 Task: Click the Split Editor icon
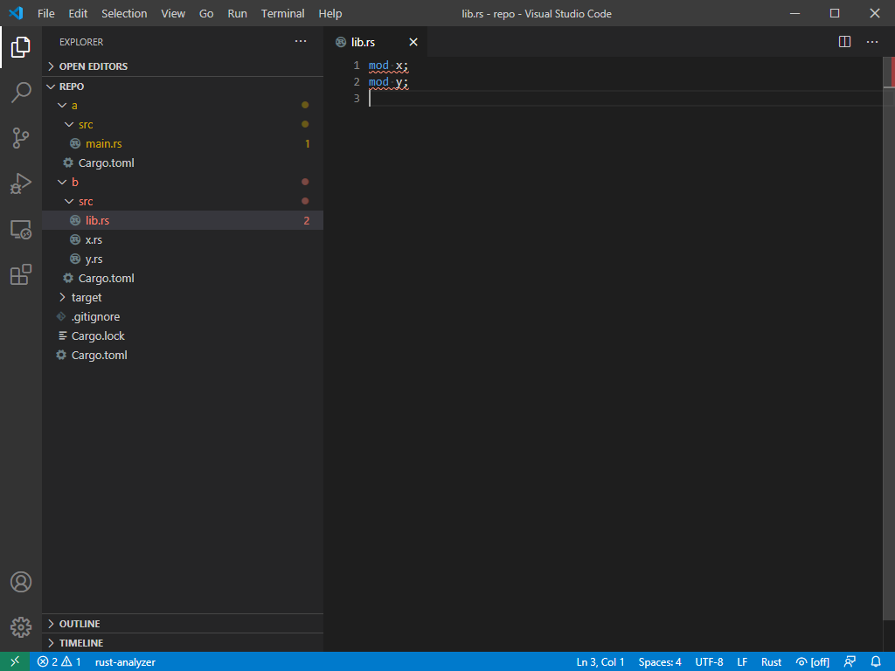click(844, 41)
